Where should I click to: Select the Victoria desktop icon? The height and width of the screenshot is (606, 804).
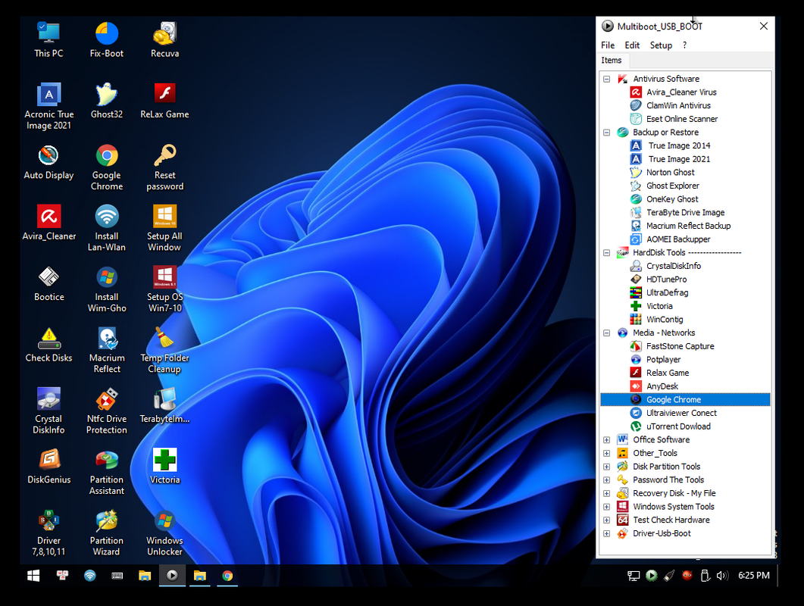tap(164, 467)
